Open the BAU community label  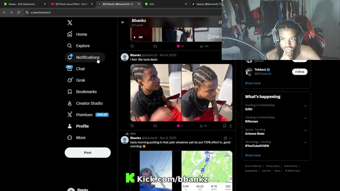click(133, 134)
